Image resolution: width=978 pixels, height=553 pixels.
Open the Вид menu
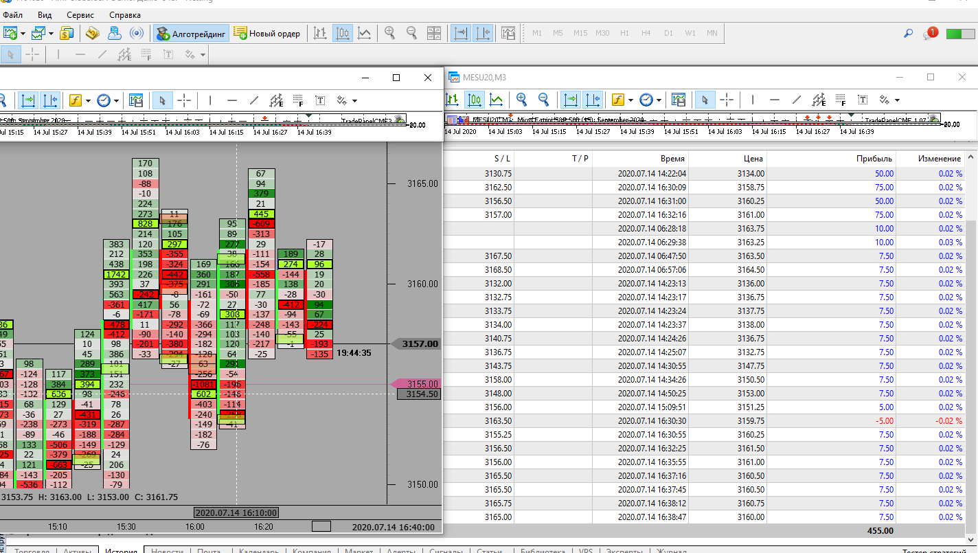[x=45, y=14]
